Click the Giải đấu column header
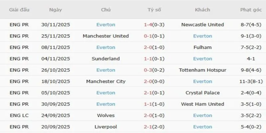The width and height of the screenshot is (266, 133). point(19,10)
